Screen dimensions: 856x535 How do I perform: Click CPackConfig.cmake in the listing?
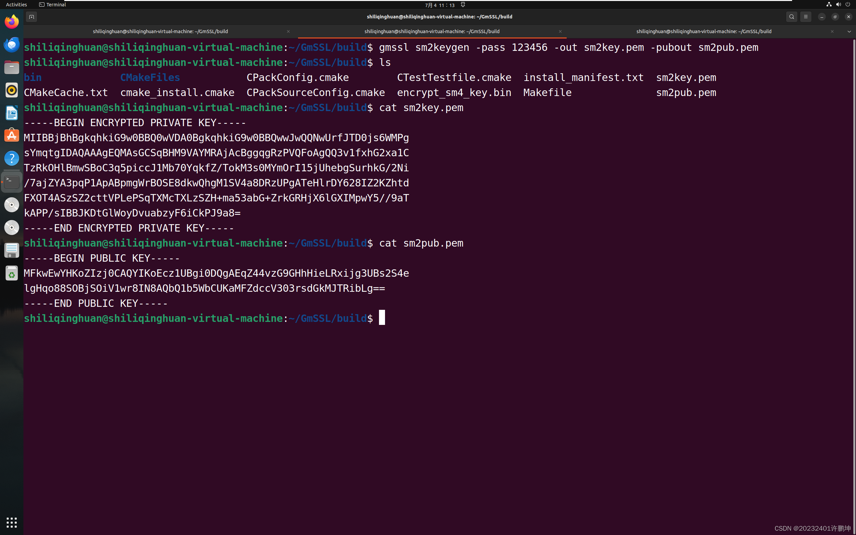[298, 78]
